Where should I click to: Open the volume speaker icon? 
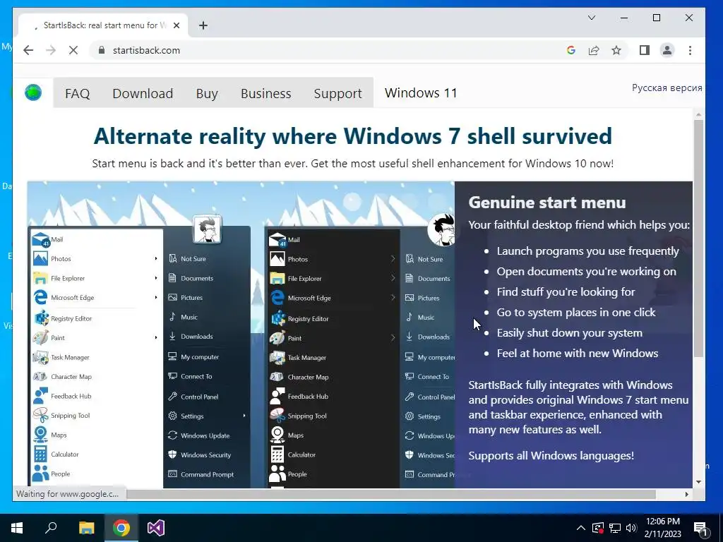(631, 528)
